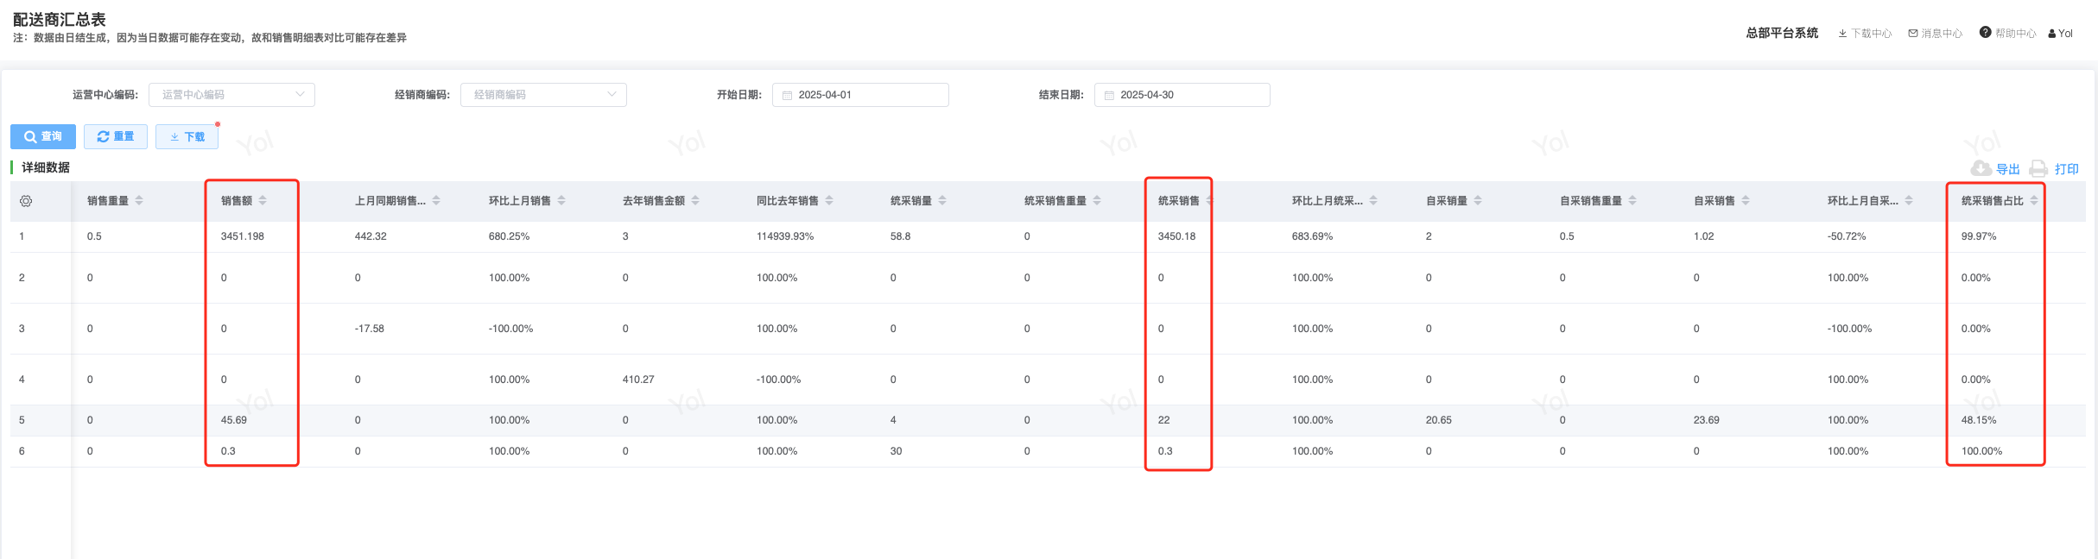Click the 查询 search button
Screen dimensions: 2098x559
pyautogui.click(x=43, y=136)
